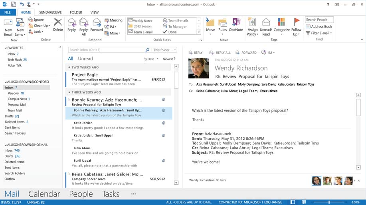Open the Address Book
366x205 pixels.
point(319,27)
